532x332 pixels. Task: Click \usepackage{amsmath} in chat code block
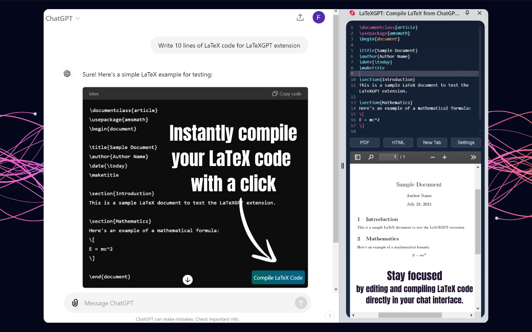[x=119, y=120]
